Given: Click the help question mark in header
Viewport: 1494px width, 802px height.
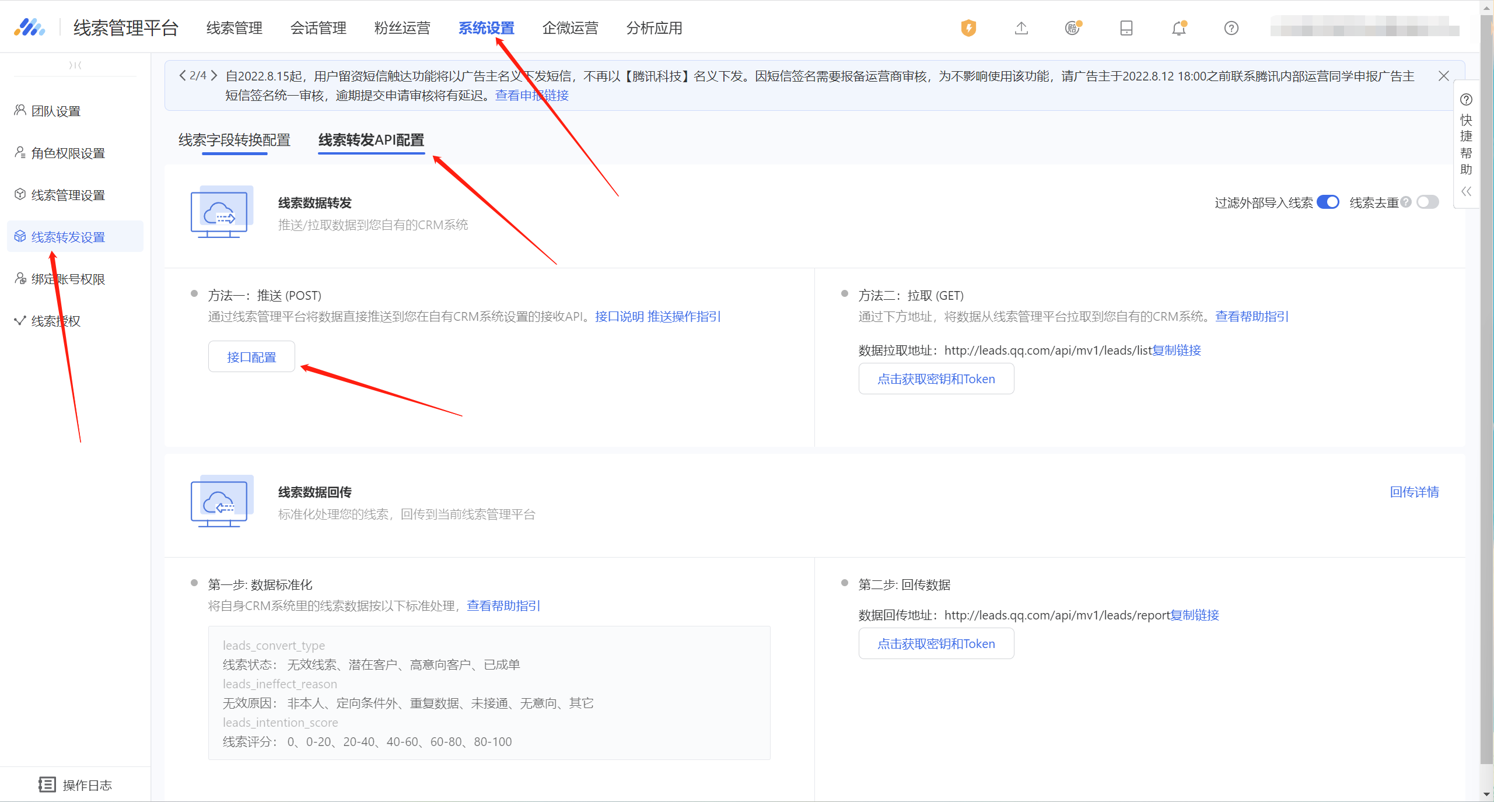Looking at the screenshot, I should coord(1231,27).
